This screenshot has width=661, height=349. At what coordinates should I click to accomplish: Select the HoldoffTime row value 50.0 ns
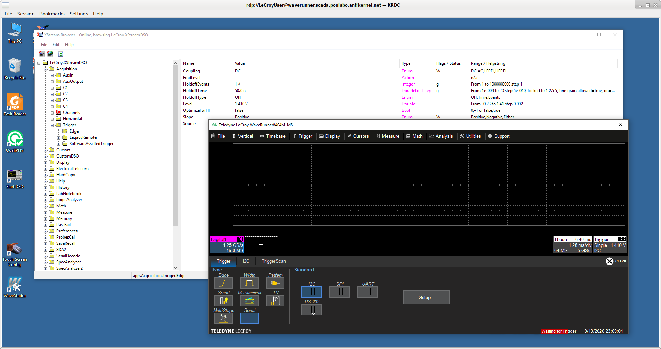(241, 91)
